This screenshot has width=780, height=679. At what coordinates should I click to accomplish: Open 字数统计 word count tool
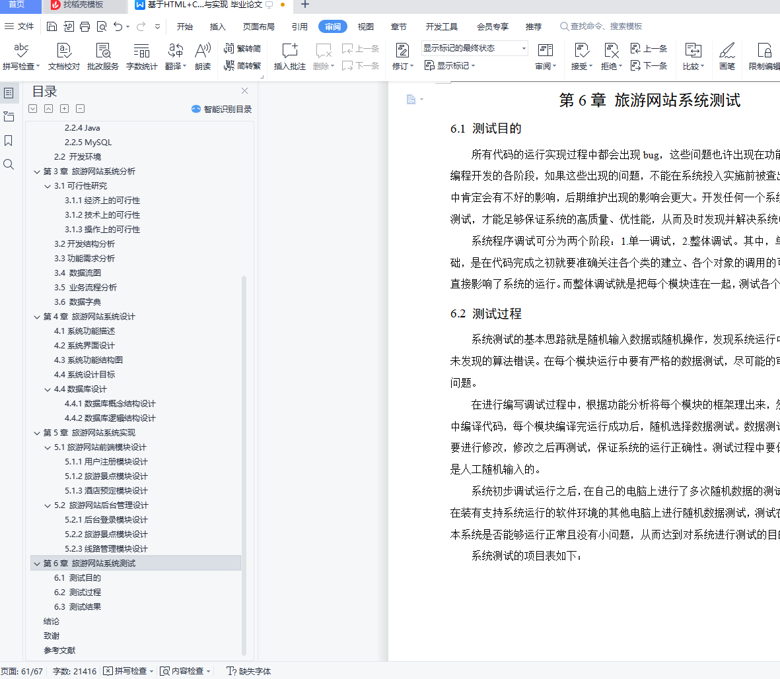point(142,57)
